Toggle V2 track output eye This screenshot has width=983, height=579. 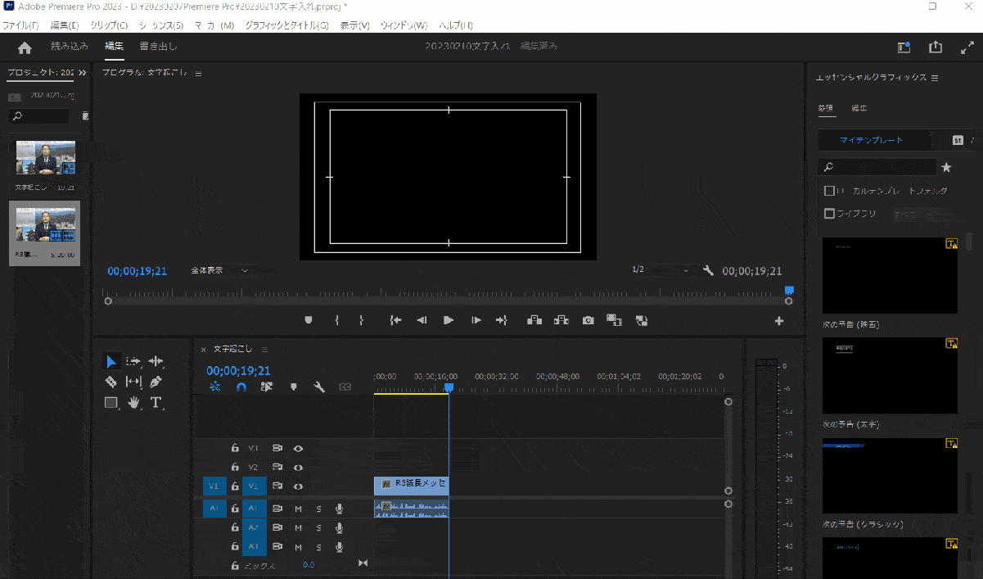299,468
